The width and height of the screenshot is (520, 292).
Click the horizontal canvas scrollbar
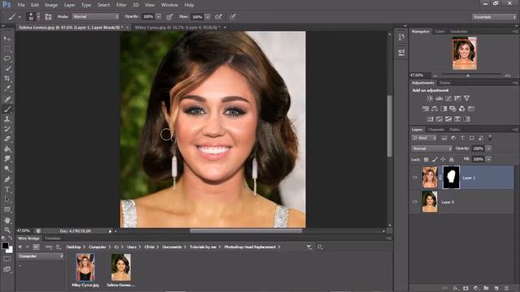click(x=245, y=230)
